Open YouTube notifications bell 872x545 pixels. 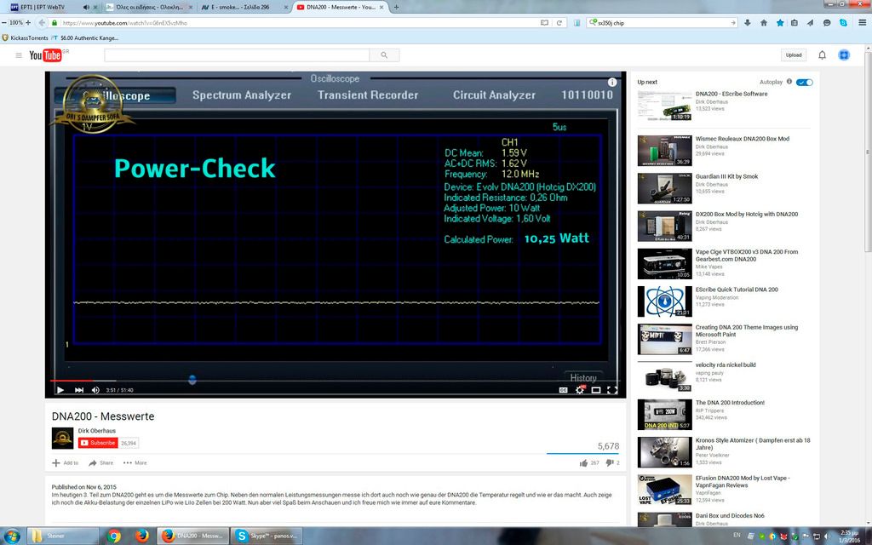[822, 55]
